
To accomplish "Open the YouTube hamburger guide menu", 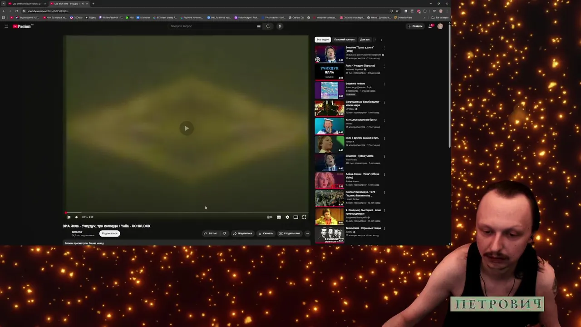I will (6, 26).
